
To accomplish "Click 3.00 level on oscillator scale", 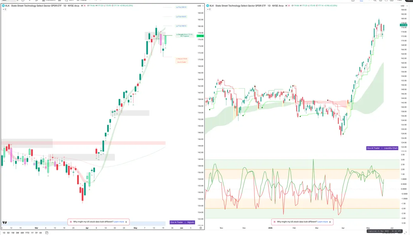I will (402, 160).
